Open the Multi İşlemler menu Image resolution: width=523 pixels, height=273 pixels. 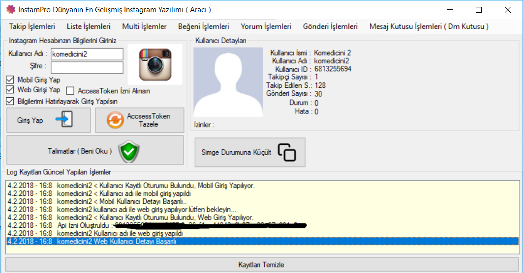pos(144,27)
